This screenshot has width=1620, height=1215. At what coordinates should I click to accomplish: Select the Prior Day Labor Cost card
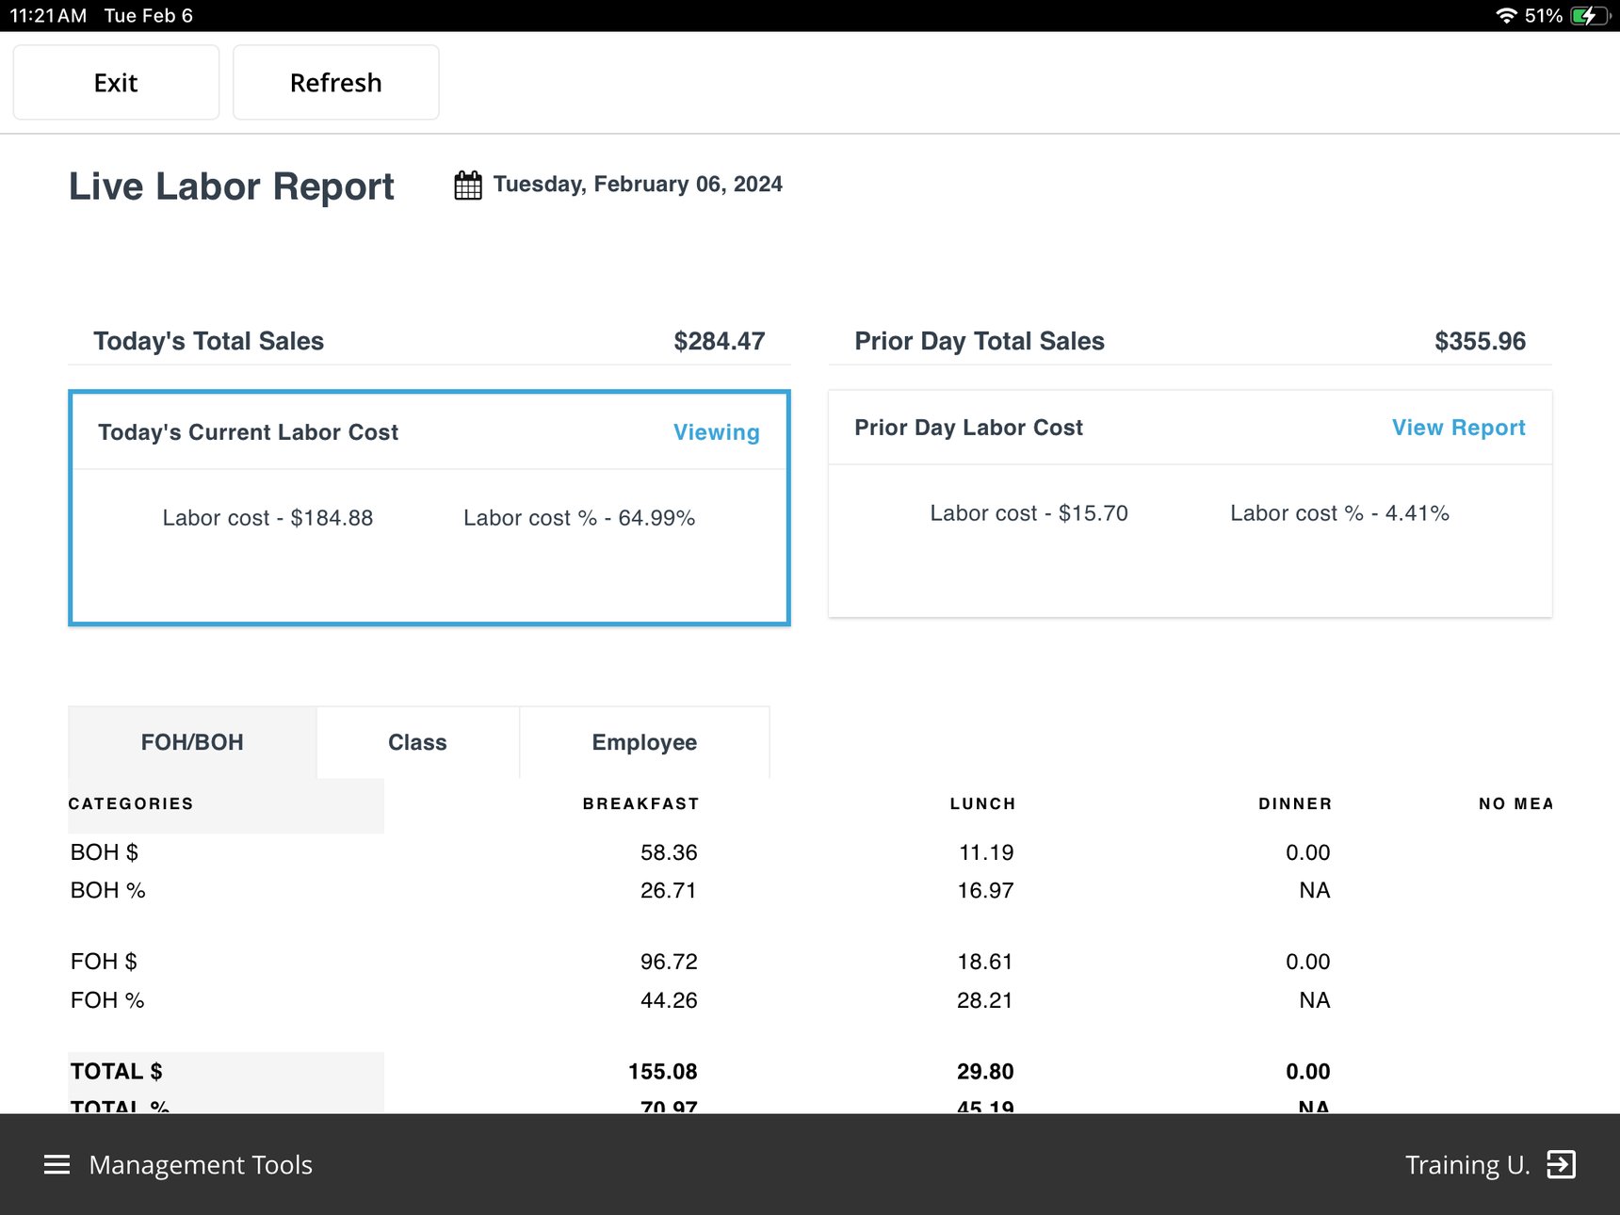coord(1190,504)
